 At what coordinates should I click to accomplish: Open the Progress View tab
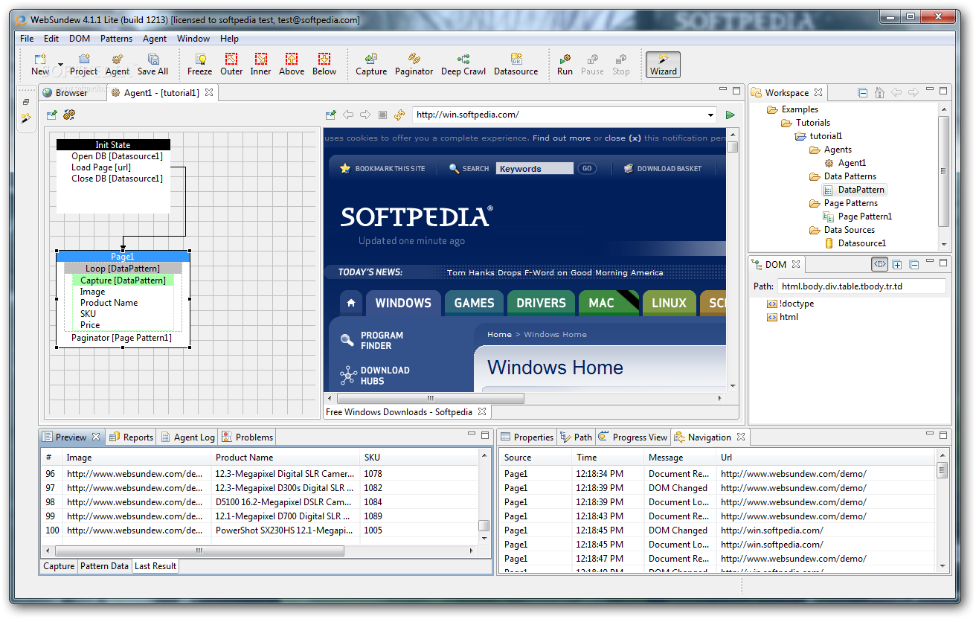pyautogui.click(x=633, y=437)
